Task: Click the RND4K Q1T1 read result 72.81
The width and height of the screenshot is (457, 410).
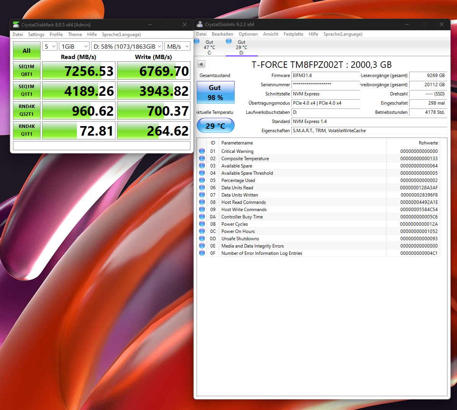Action: coord(79,130)
